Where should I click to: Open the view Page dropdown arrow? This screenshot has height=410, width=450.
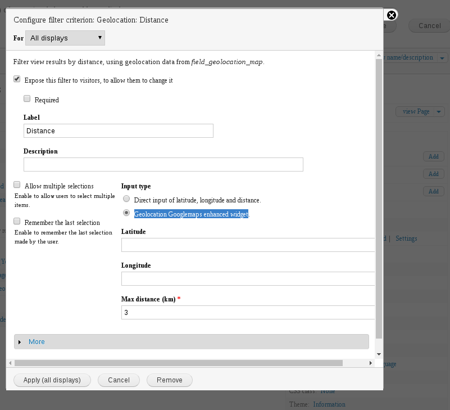[439, 112]
